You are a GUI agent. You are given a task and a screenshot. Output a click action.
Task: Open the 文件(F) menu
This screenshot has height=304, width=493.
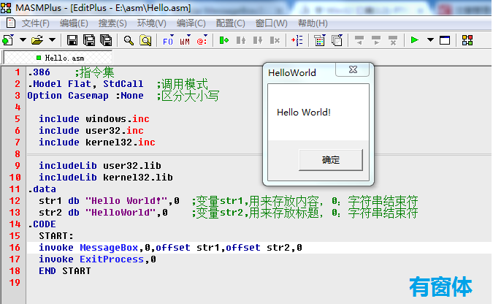point(35,23)
